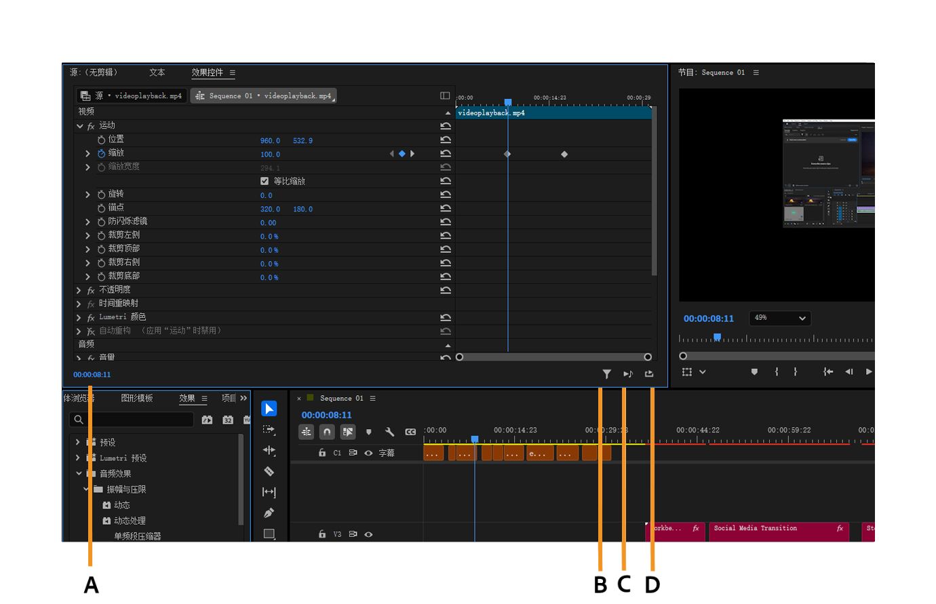936x604 pixels.
Task: Show hidden panel tabs with double-chevron
Action: click(x=243, y=398)
